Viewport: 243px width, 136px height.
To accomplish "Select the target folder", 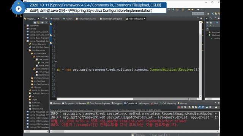I will (x=33, y=100).
